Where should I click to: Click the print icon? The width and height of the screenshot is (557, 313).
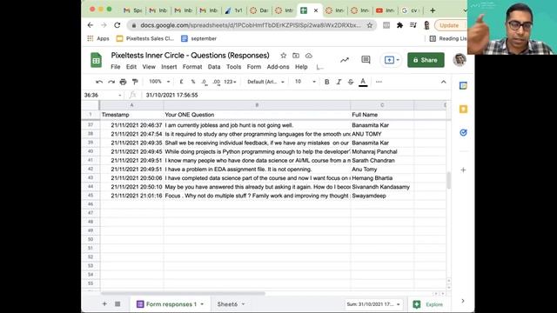(x=123, y=82)
